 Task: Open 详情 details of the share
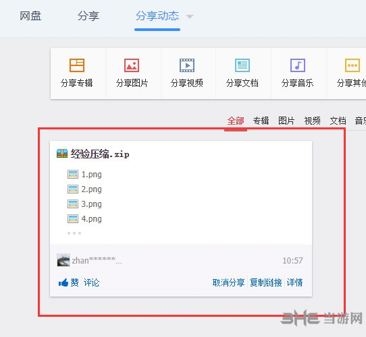coord(295,282)
